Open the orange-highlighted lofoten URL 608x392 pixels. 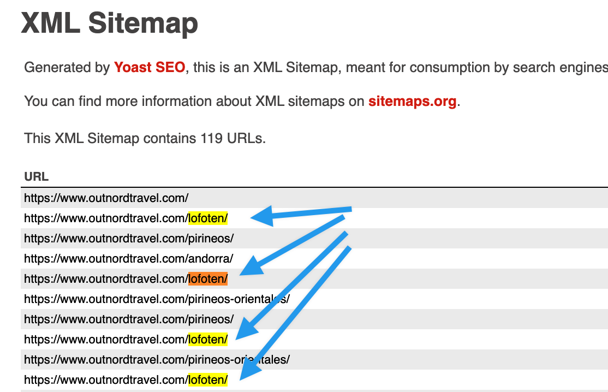click(x=126, y=279)
